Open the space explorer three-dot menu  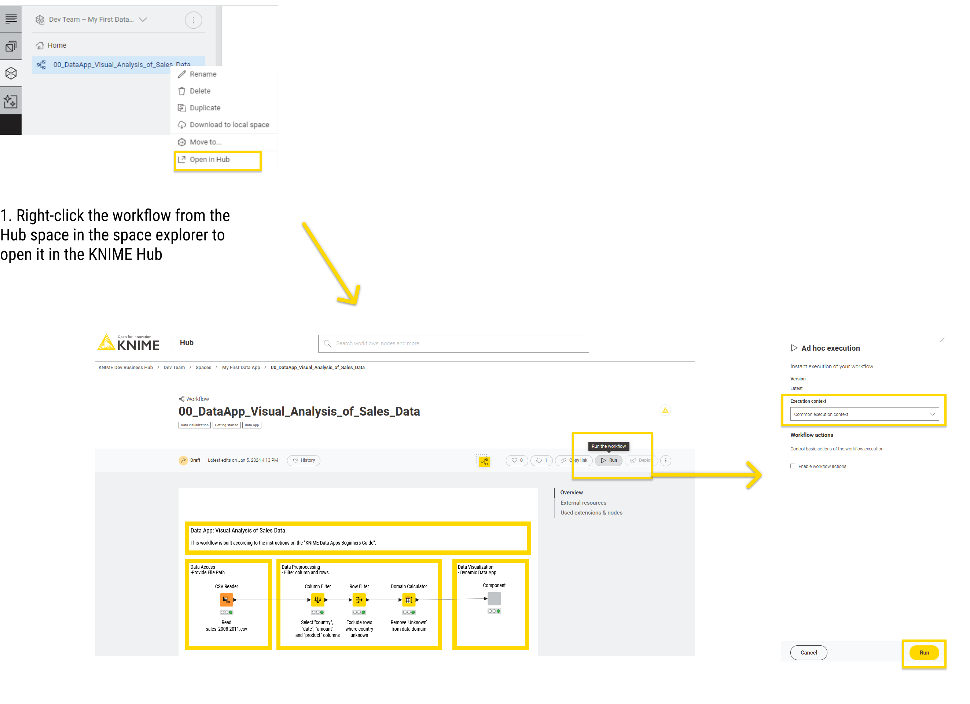pyautogui.click(x=193, y=20)
